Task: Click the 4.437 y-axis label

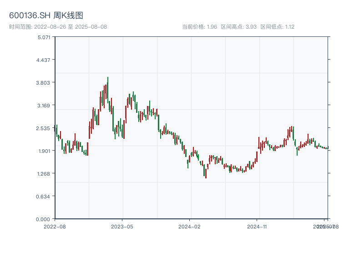Action: 44,60
